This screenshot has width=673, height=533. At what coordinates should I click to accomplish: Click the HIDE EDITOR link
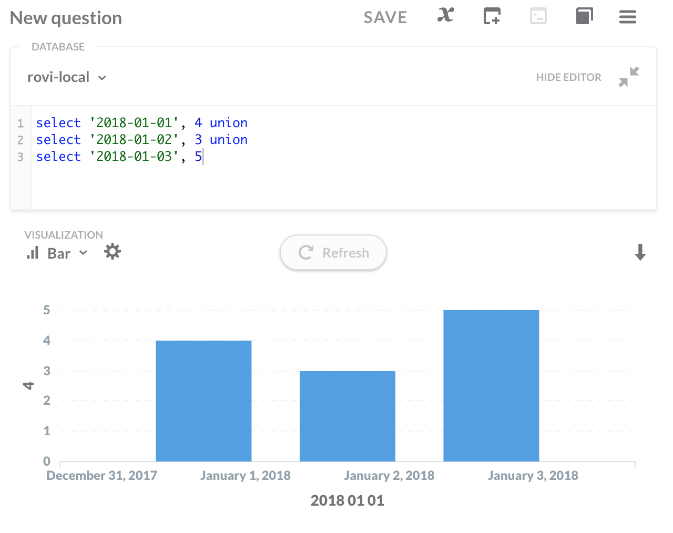coord(568,77)
